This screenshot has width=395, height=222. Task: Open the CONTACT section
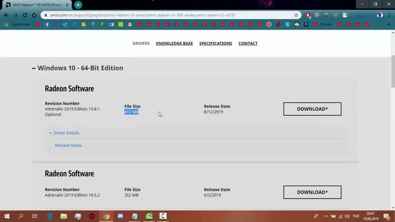248,43
